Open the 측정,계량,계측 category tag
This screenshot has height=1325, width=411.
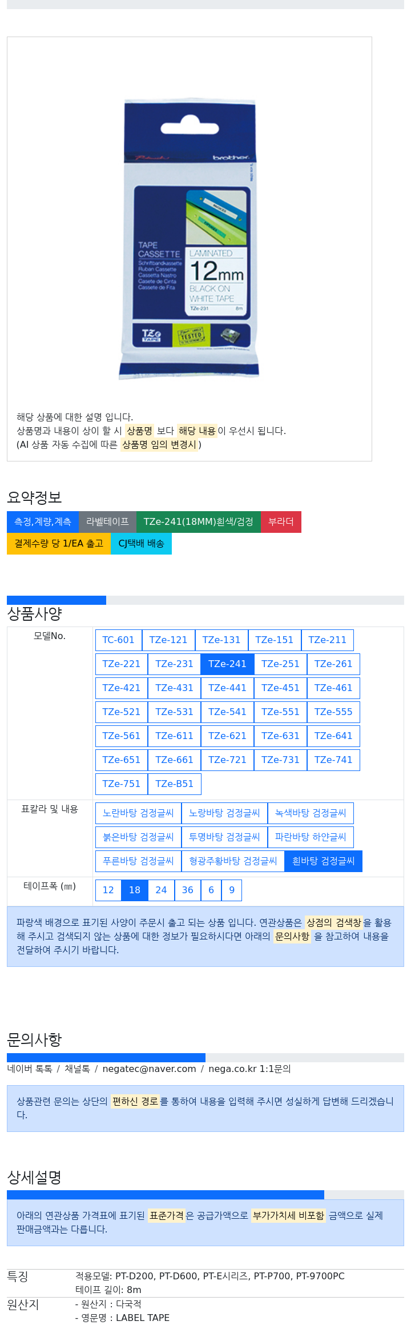[x=43, y=522]
